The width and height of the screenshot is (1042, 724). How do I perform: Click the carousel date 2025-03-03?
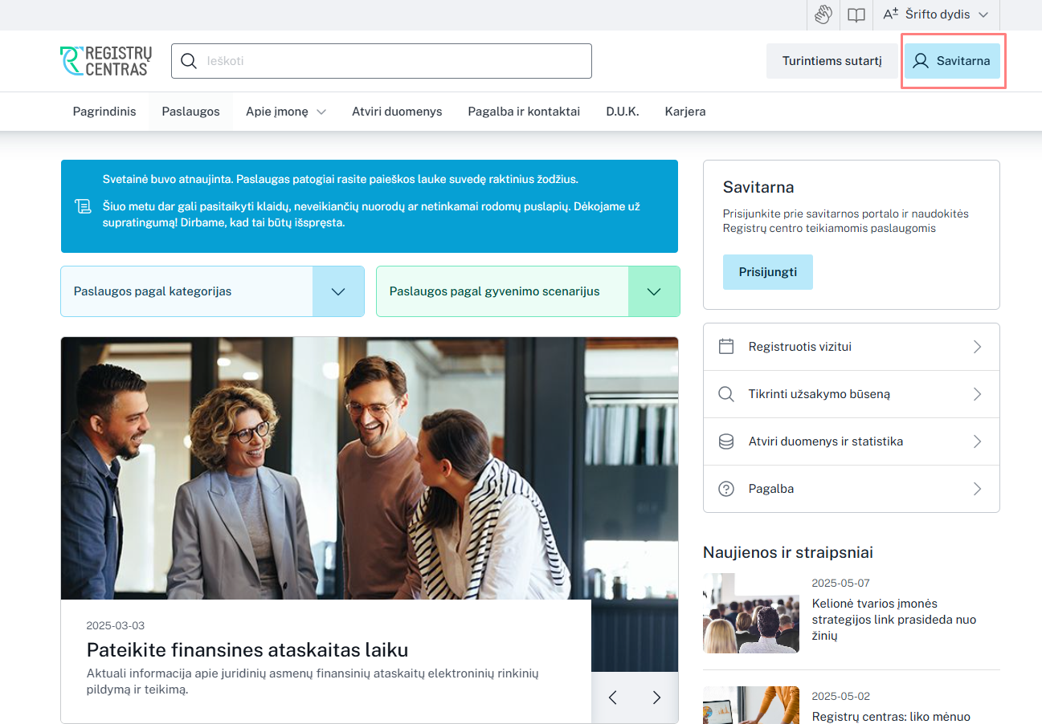click(x=116, y=626)
